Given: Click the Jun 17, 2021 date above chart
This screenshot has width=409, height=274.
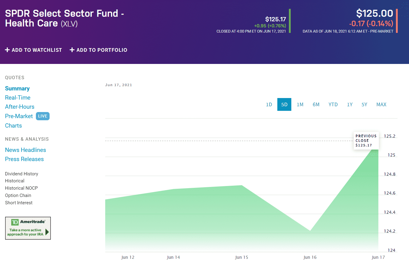Looking at the screenshot, I should [x=119, y=85].
